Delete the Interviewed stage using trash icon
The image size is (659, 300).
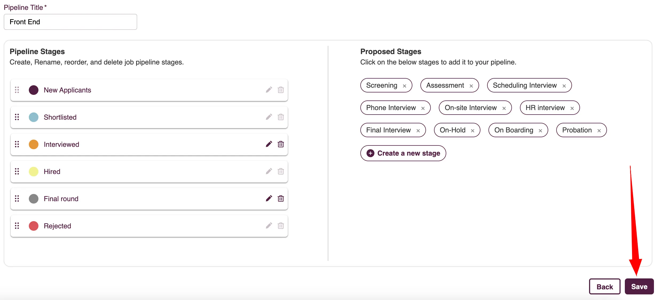(x=281, y=144)
